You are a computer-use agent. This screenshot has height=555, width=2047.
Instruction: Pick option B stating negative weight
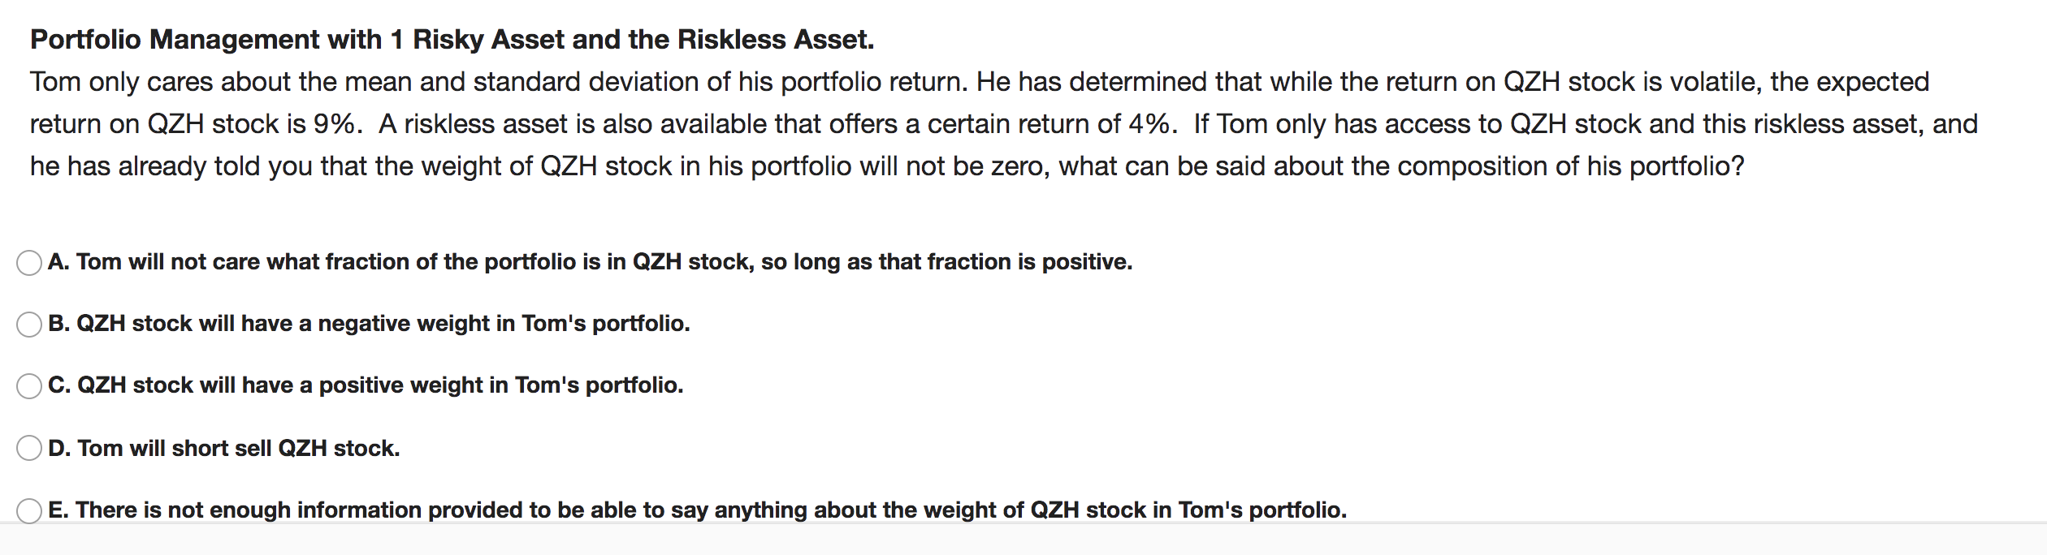click(x=29, y=324)
